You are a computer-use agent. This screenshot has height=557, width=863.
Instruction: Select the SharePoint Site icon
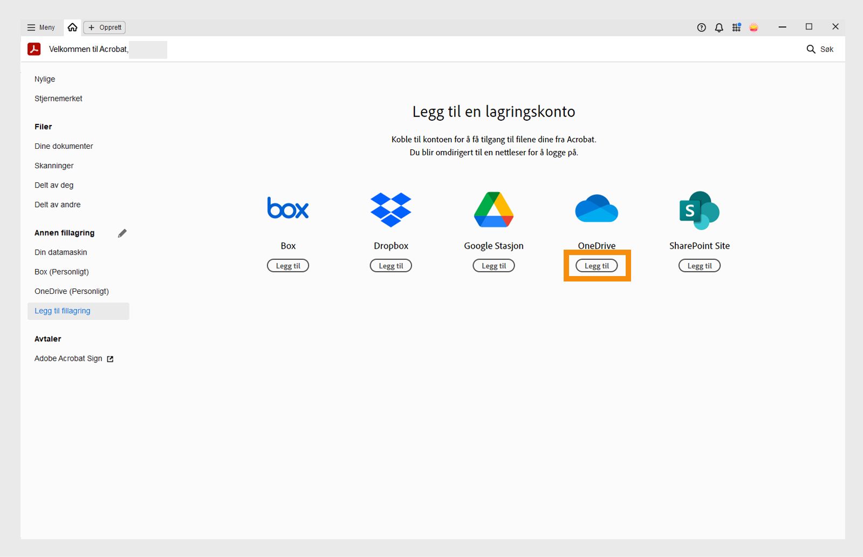click(699, 210)
